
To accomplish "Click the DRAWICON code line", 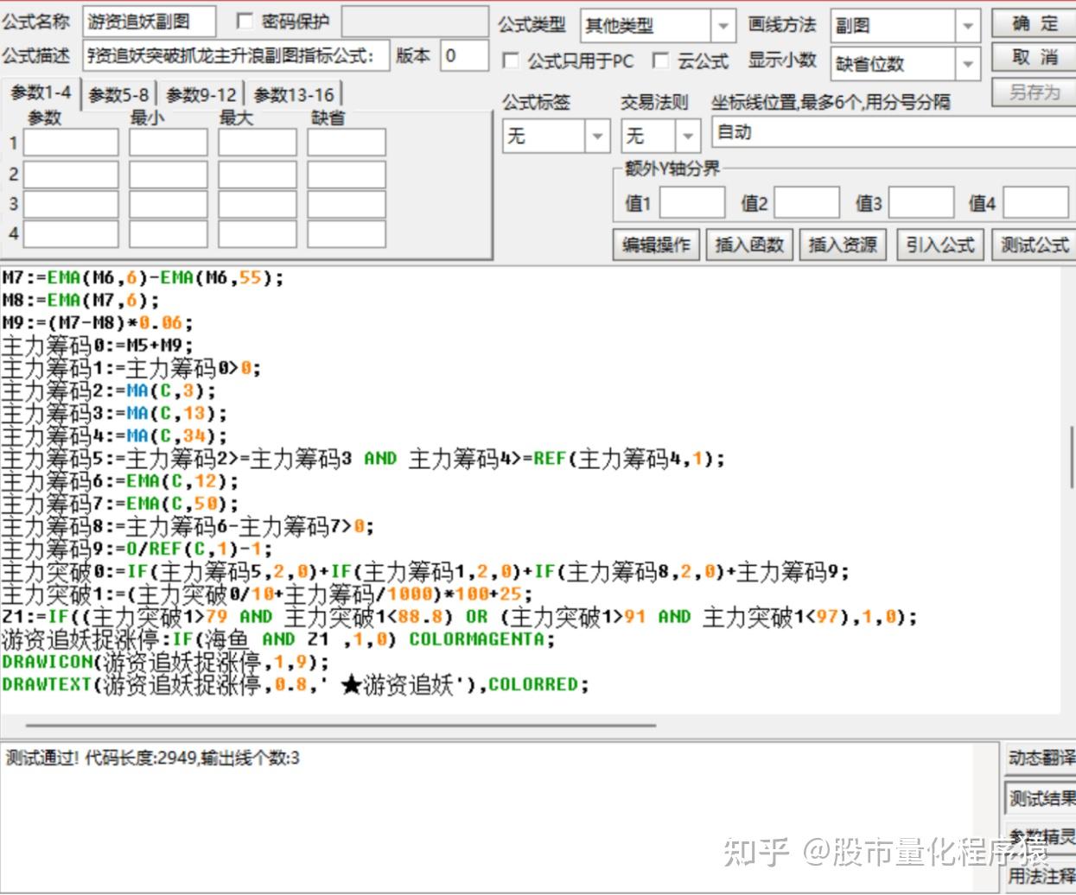I will pos(165,662).
